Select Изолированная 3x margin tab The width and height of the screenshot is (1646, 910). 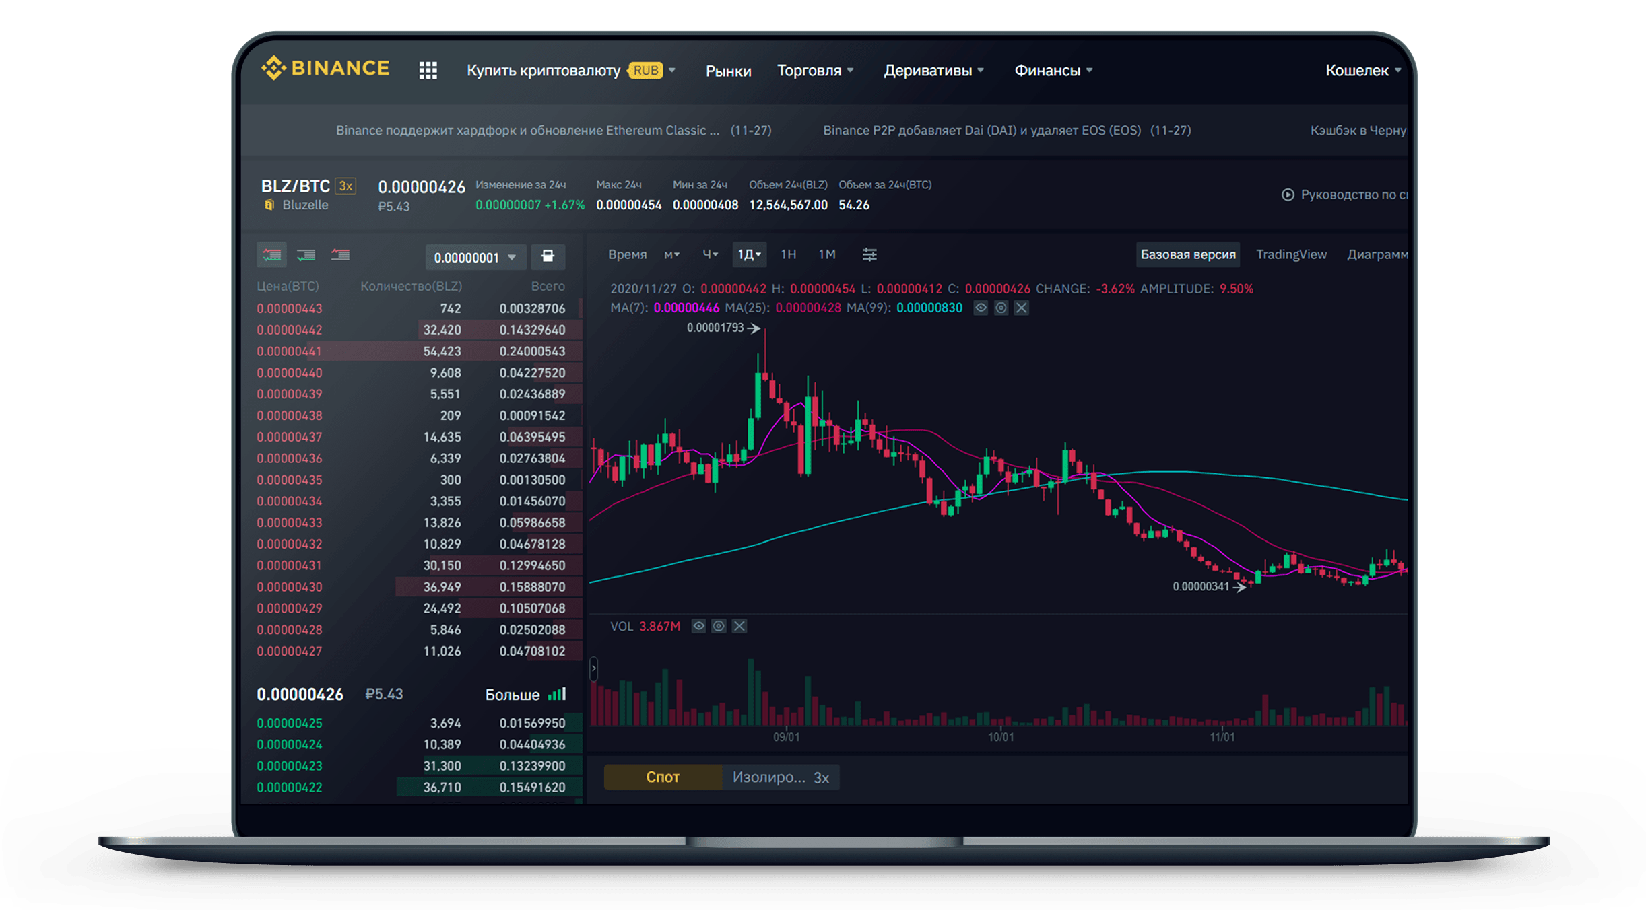tap(781, 777)
